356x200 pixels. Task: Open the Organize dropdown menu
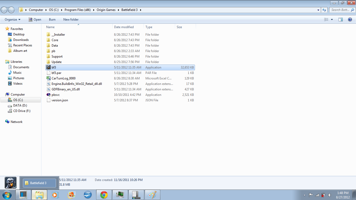coord(13,20)
